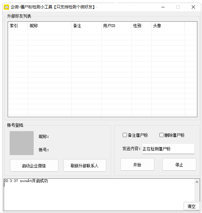Select the 头像 column header
The width and height of the screenshot is (202, 213).
168,26
